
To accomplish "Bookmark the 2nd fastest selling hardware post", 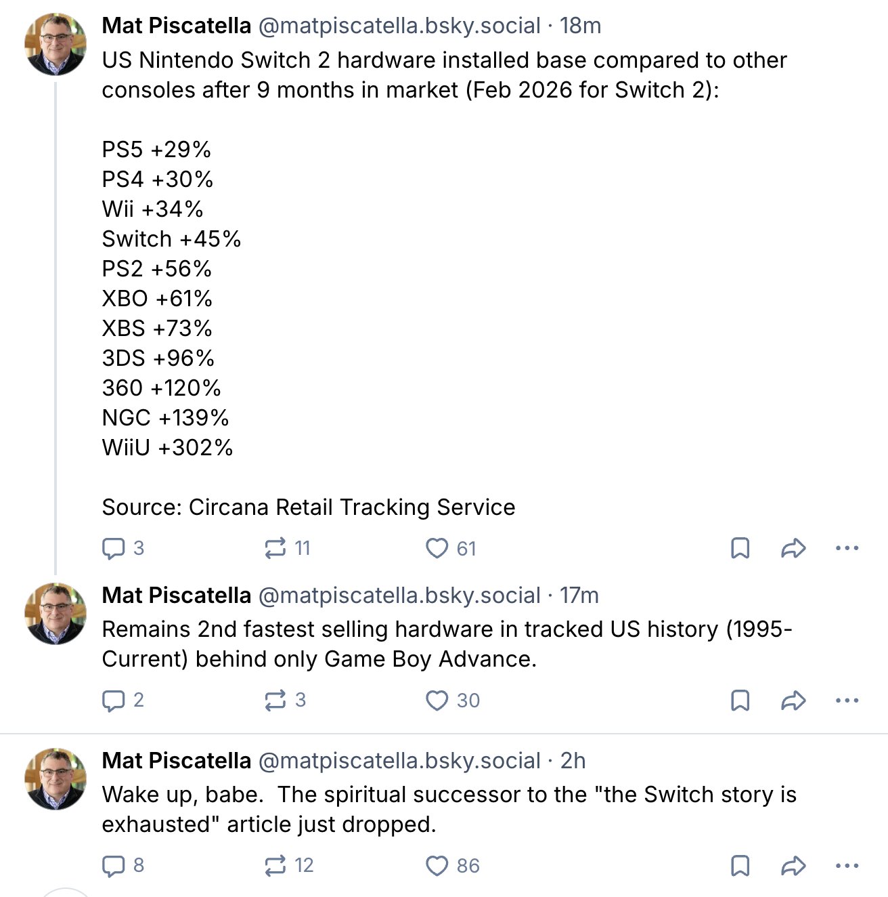I will (x=740, y=700).
